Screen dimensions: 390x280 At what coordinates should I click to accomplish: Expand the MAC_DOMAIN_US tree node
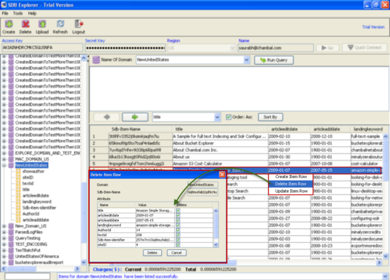click(x=4, y=159)
